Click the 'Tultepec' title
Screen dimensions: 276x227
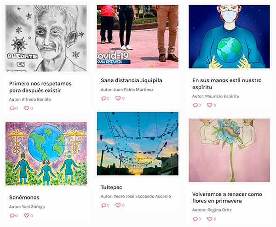(111, 187)
